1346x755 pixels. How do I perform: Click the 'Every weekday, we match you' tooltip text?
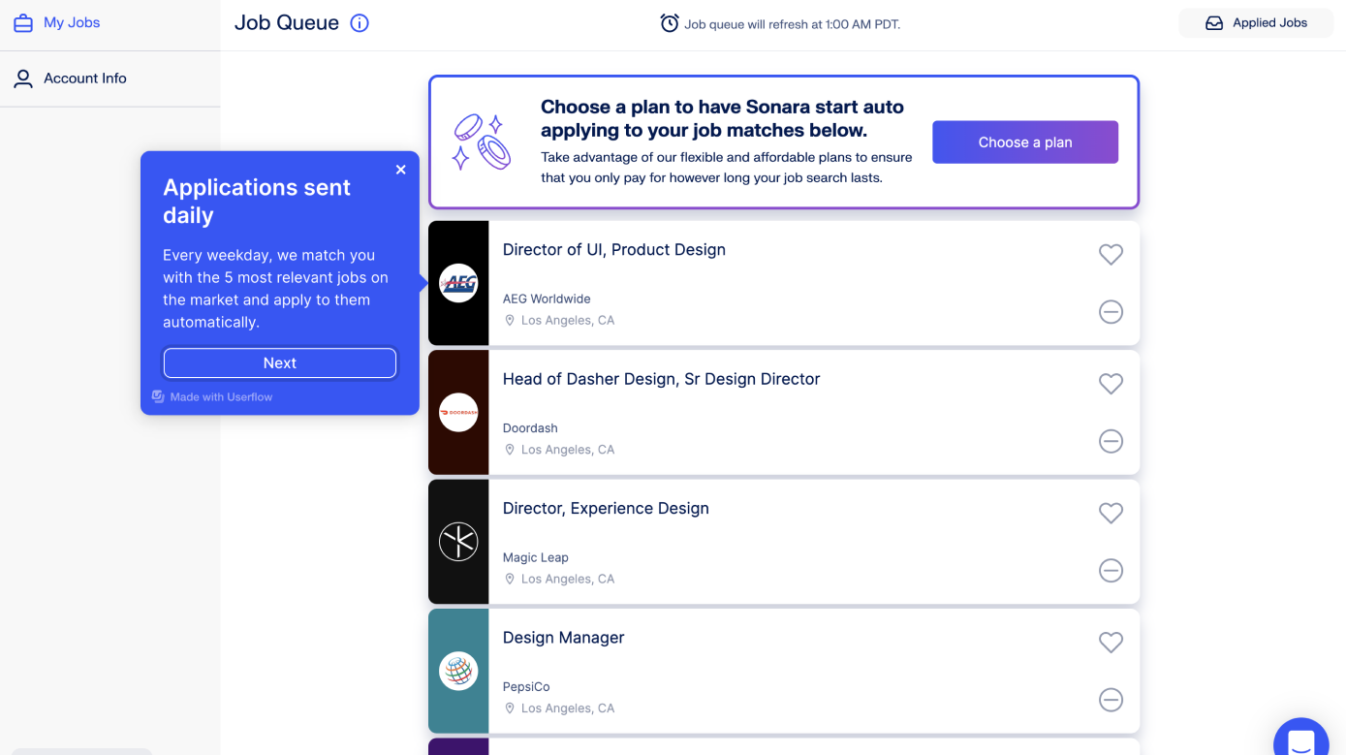pos(275,289)
